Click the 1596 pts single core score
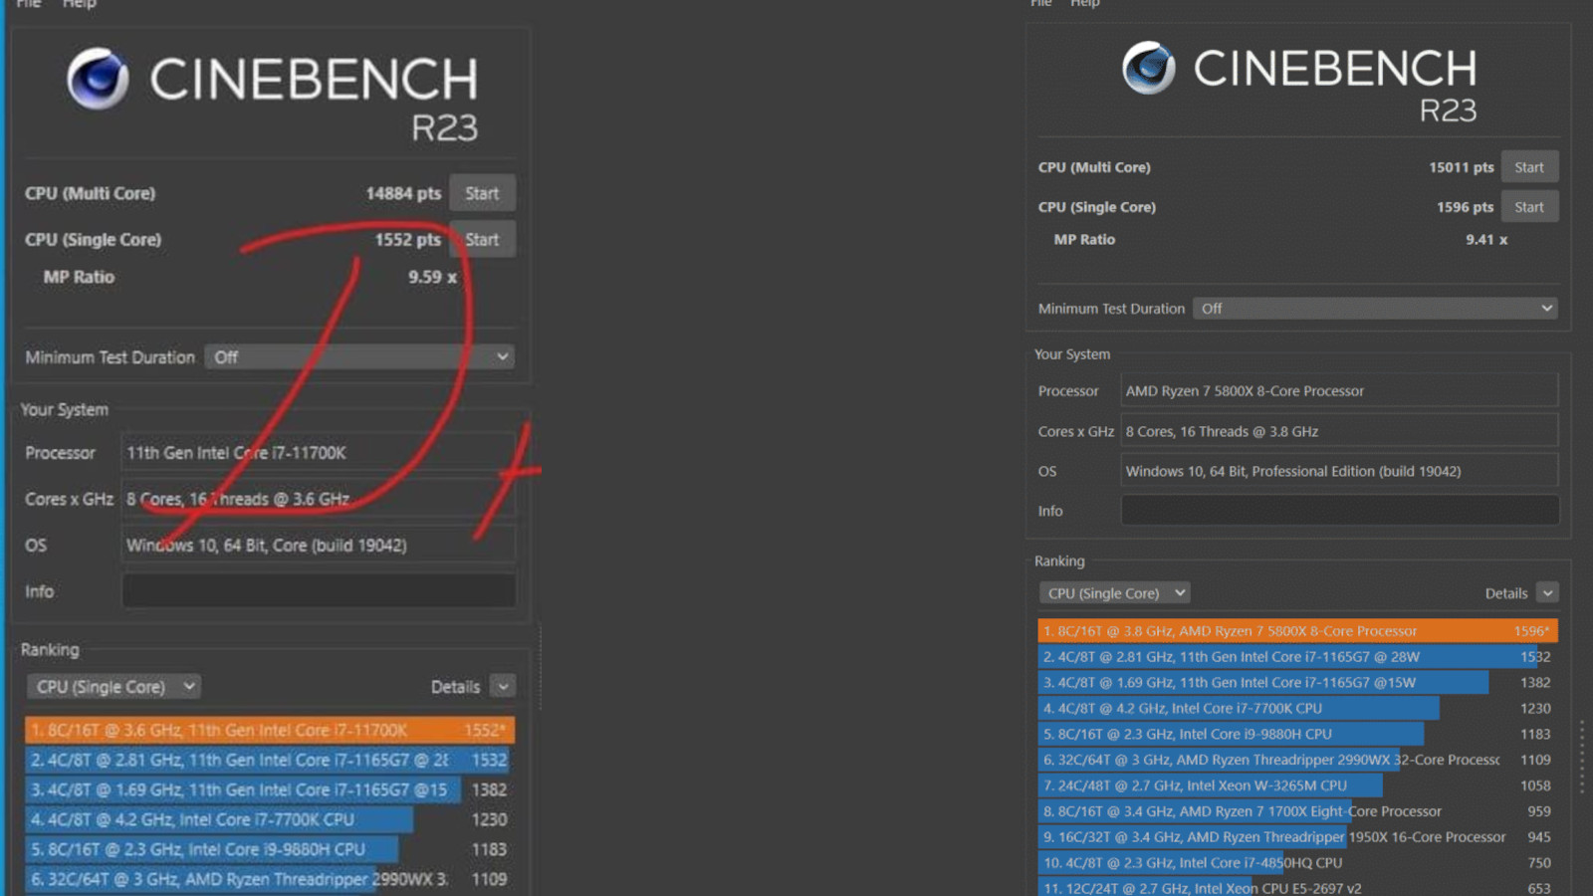 [1465, 207]
